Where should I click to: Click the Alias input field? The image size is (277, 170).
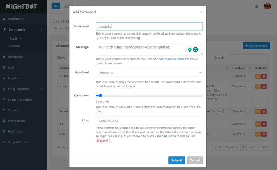pos(149,121)
